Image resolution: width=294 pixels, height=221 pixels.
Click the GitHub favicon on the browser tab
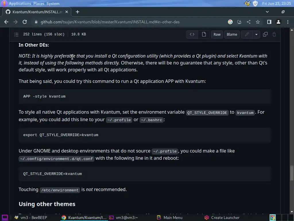tap(8, 12)
